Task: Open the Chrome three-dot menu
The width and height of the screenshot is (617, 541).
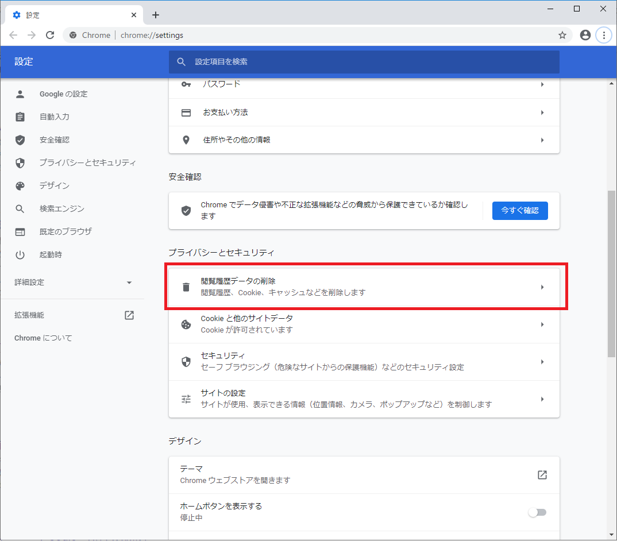Action: click(x=604, y=35)
